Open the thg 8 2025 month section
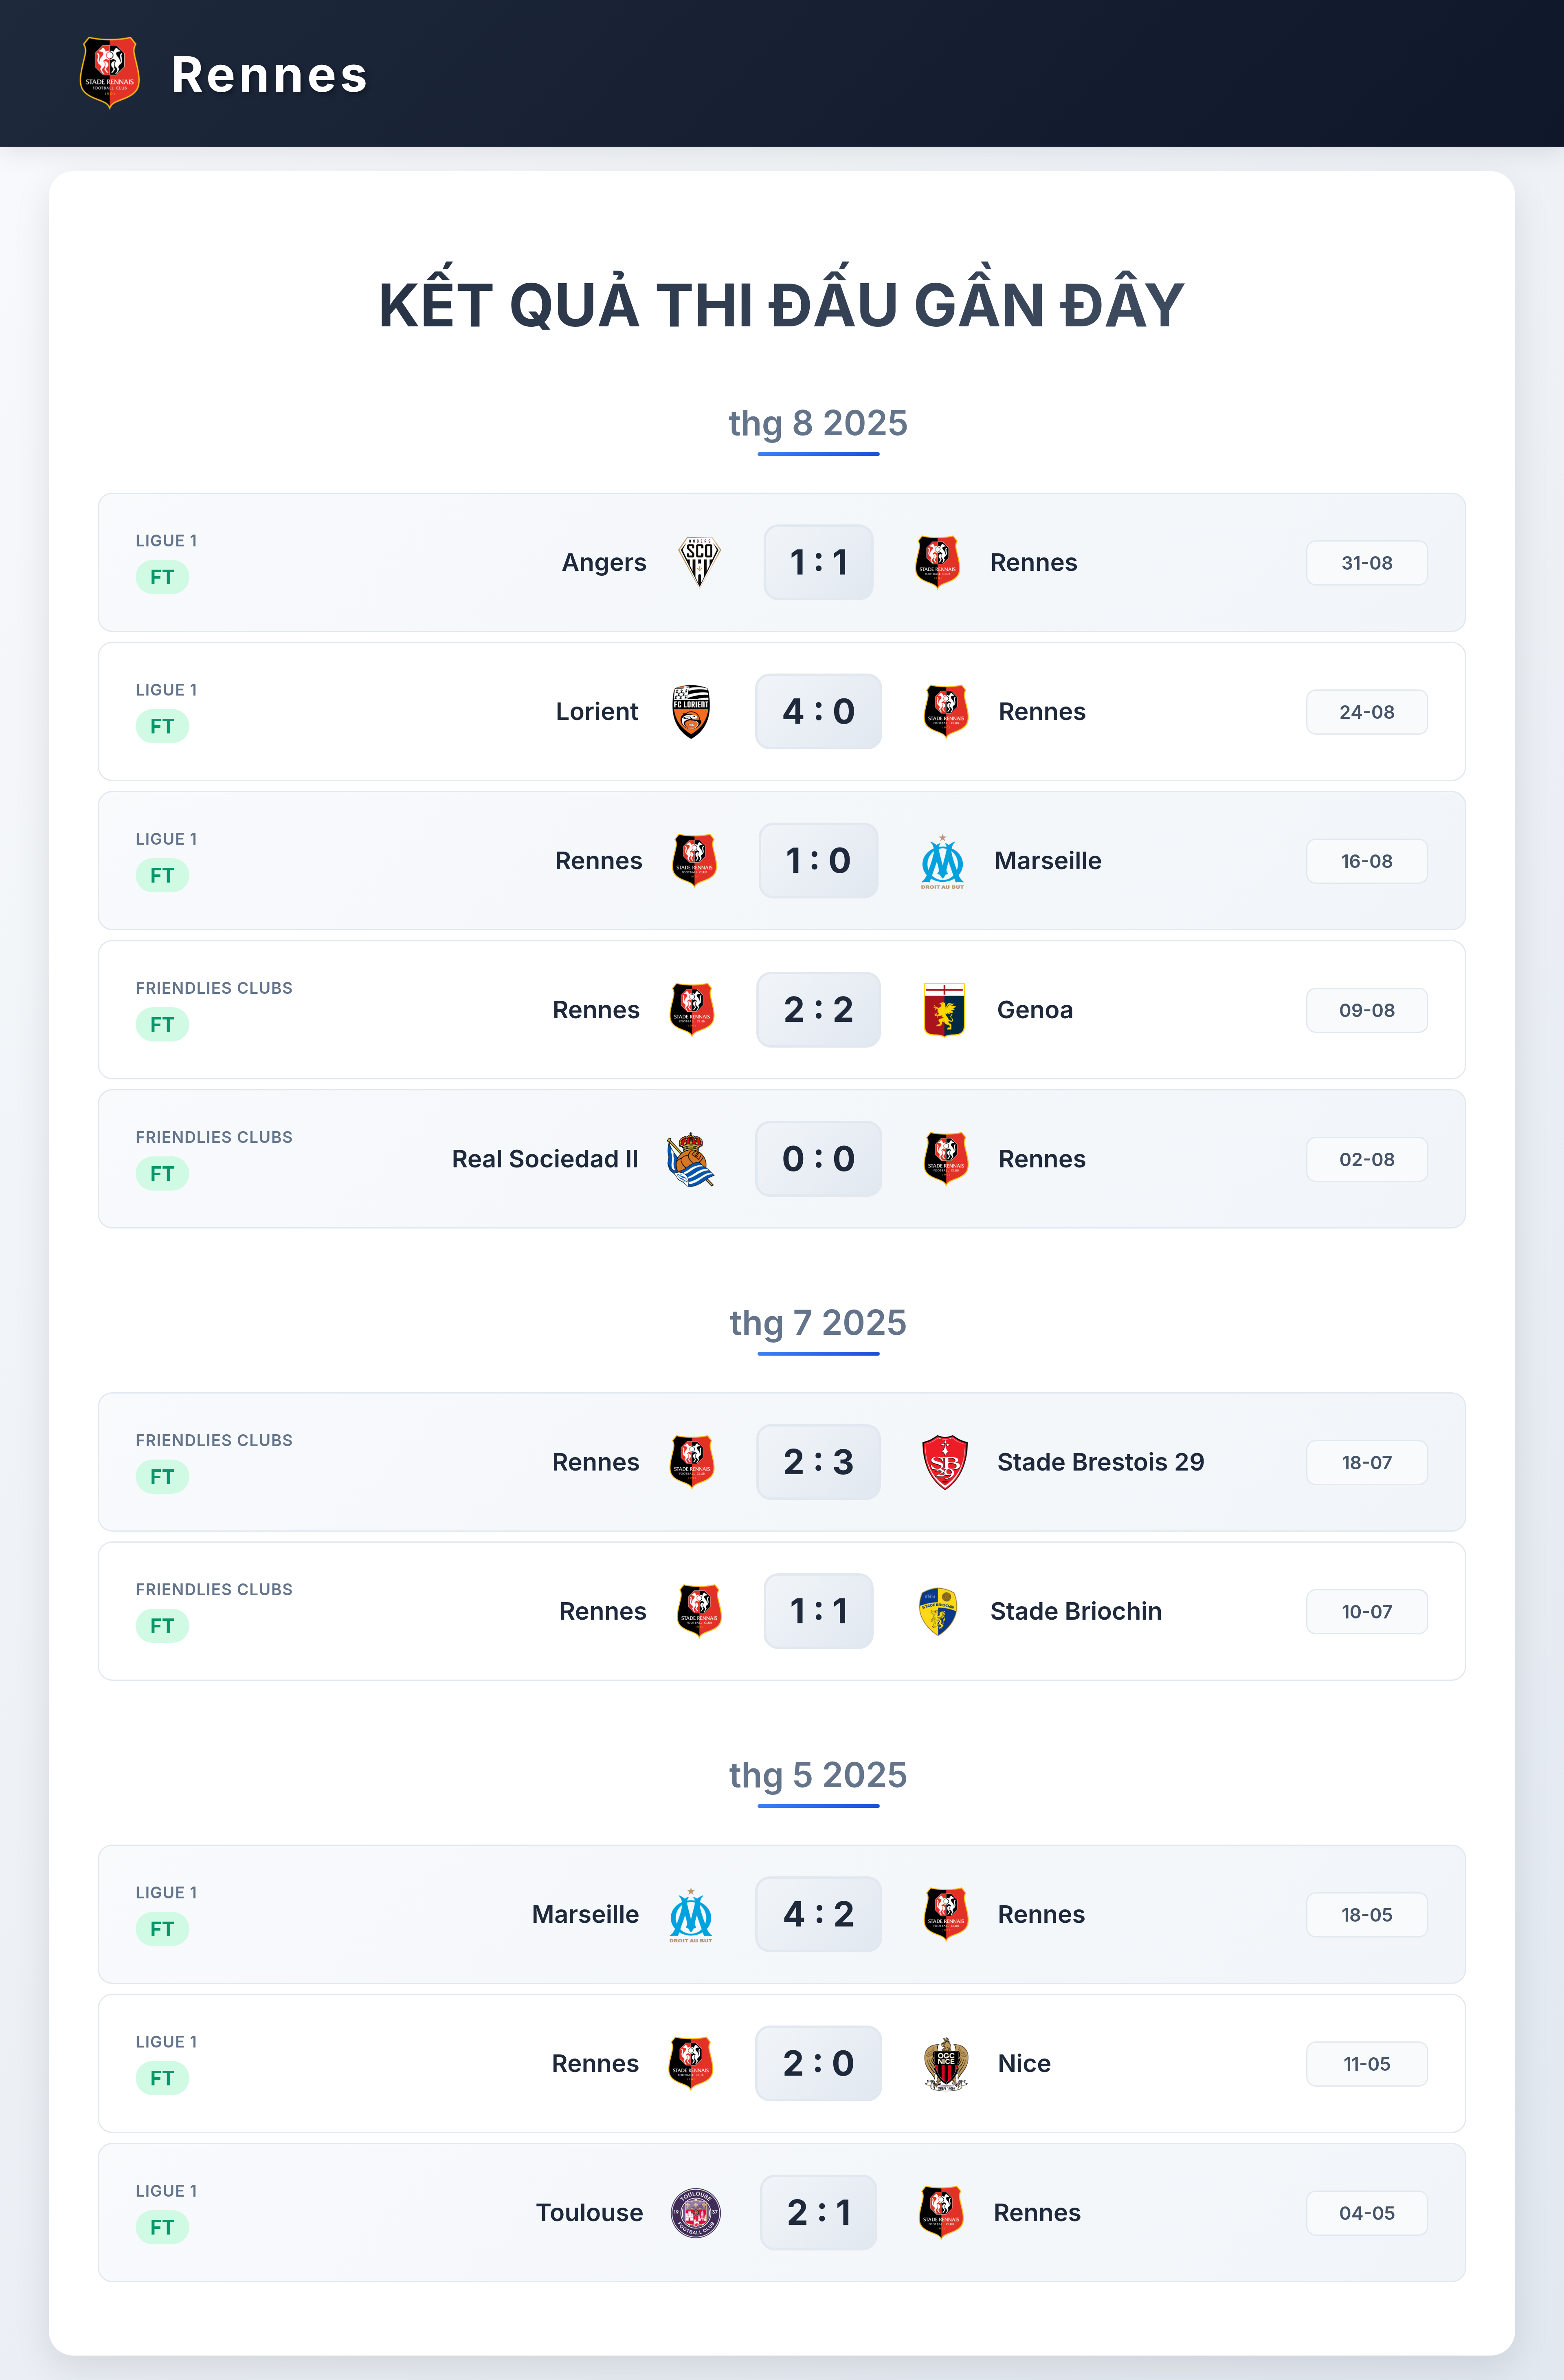The height and width of the screenshot is (2380, 1564). click(817, 423)
